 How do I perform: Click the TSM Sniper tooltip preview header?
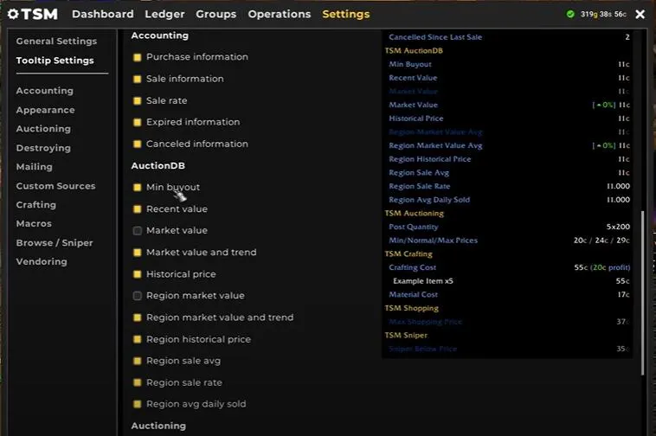tap(406, 336)
